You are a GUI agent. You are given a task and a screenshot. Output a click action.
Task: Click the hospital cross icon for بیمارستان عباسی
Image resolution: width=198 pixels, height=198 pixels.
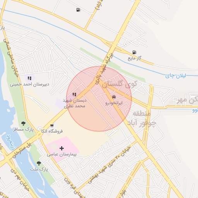coord(61,148)
